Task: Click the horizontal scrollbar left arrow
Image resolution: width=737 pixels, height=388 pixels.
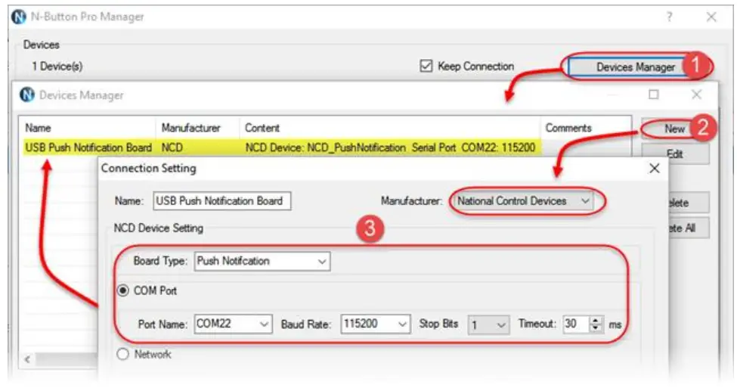Action: [27, 360]
